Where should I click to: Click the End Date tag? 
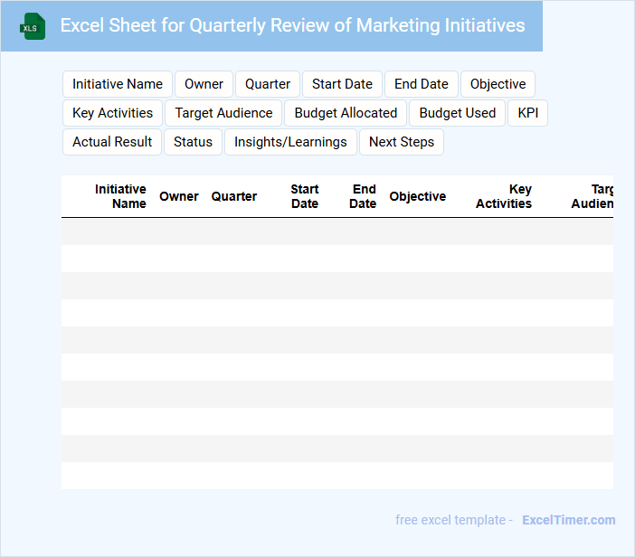click(x=422, y=84)
